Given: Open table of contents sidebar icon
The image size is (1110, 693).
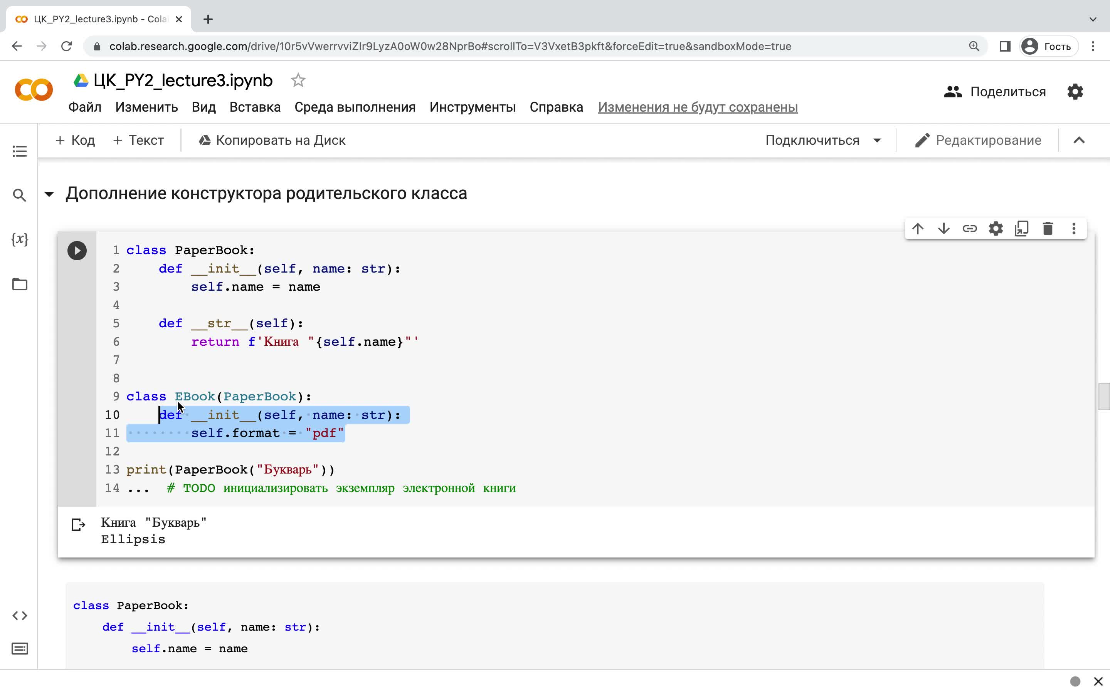Looking at the screenshot, I should (20, 151).
